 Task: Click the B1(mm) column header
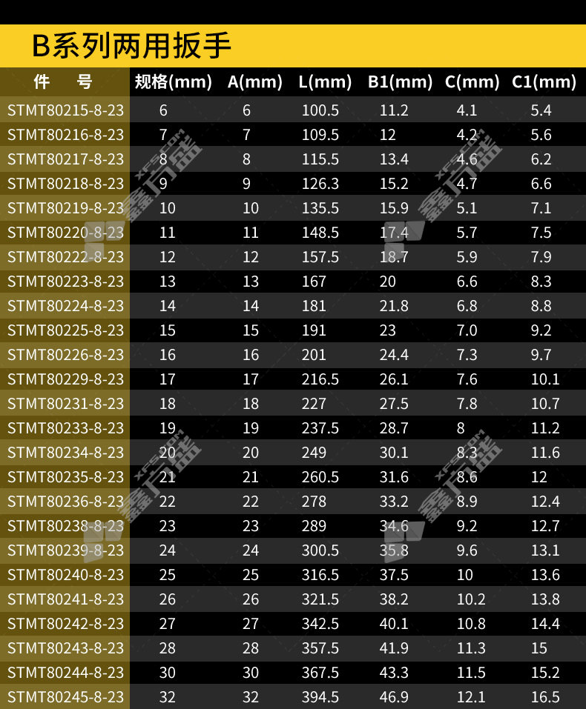[400, 81]
